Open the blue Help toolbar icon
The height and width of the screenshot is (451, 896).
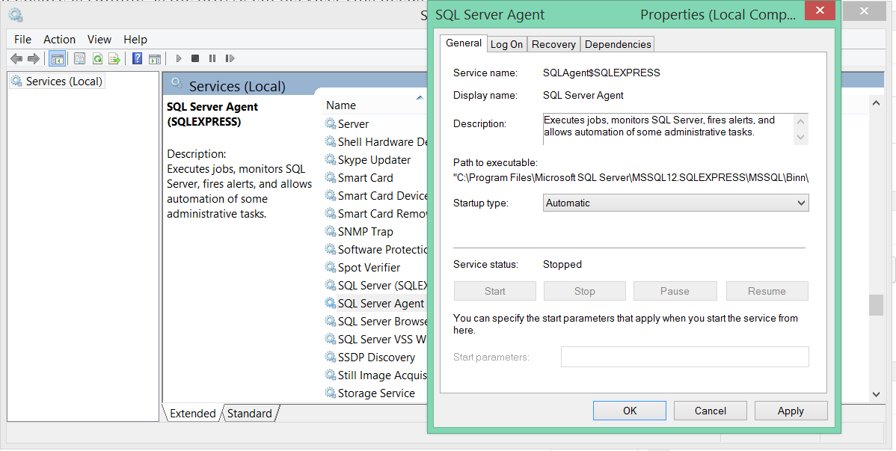[x=137, y=58]
